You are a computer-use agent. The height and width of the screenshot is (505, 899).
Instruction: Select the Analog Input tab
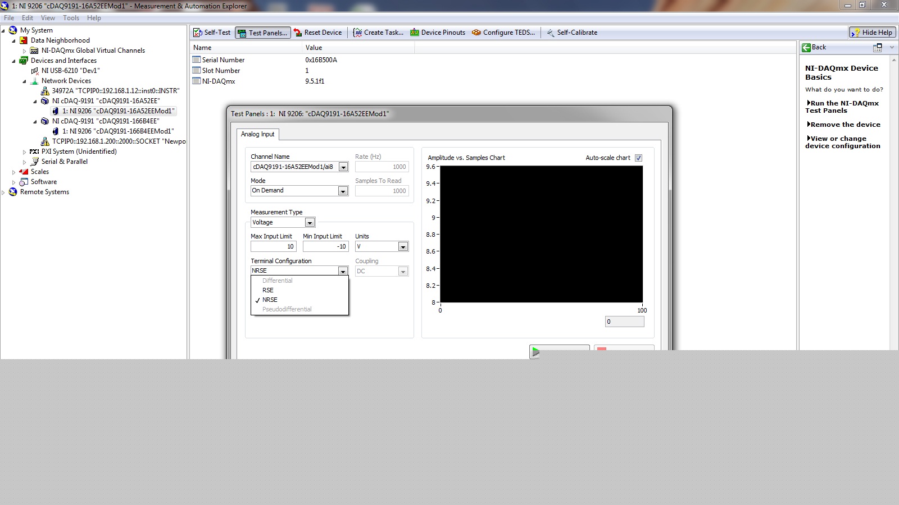click(258, 134)
